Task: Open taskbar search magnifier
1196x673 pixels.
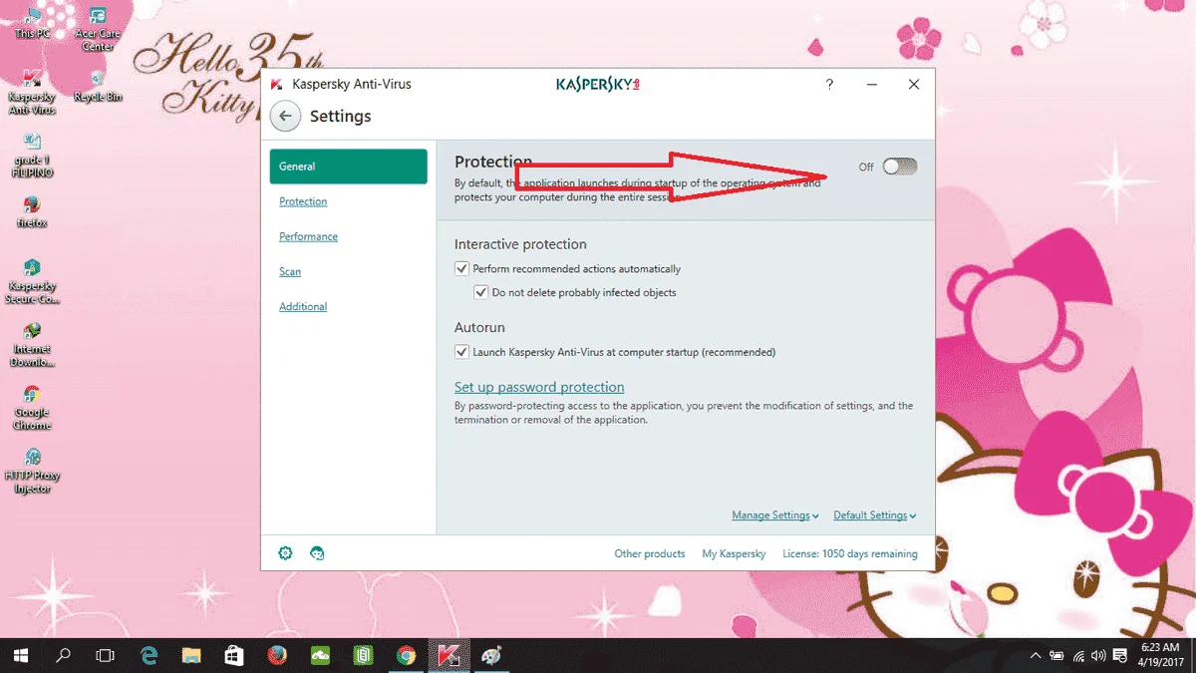Action: pyautogui.click(x=63, y=655)
